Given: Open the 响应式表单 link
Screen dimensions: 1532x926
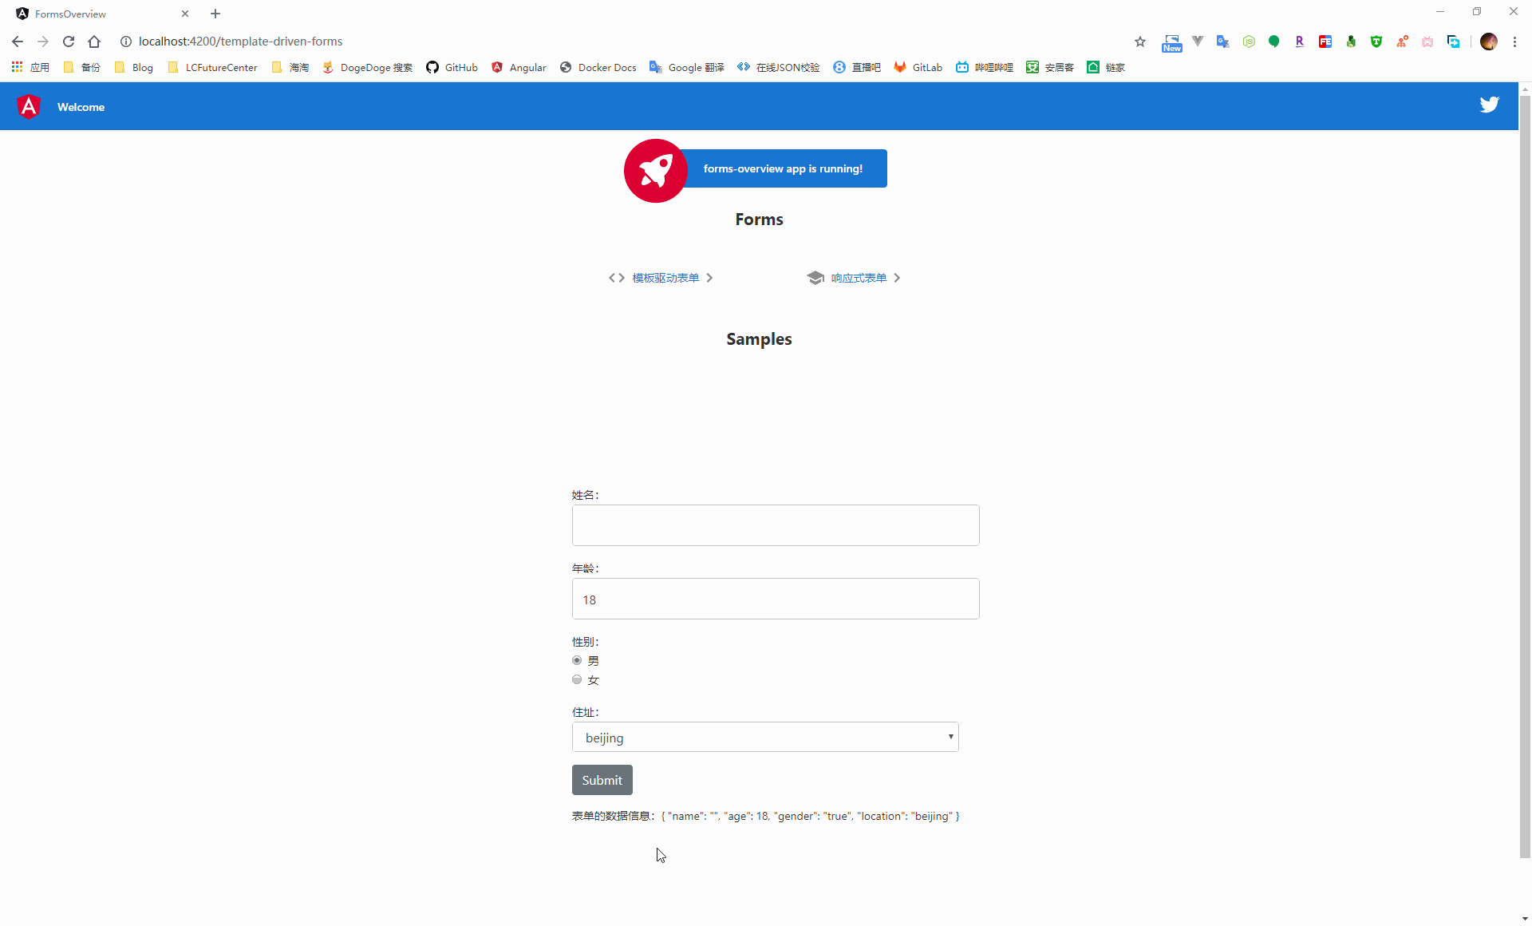Looking at the screenshot, I should tap(859, 278).
